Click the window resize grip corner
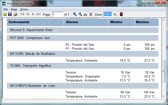The image size is (168, 105). pos(164,102)
